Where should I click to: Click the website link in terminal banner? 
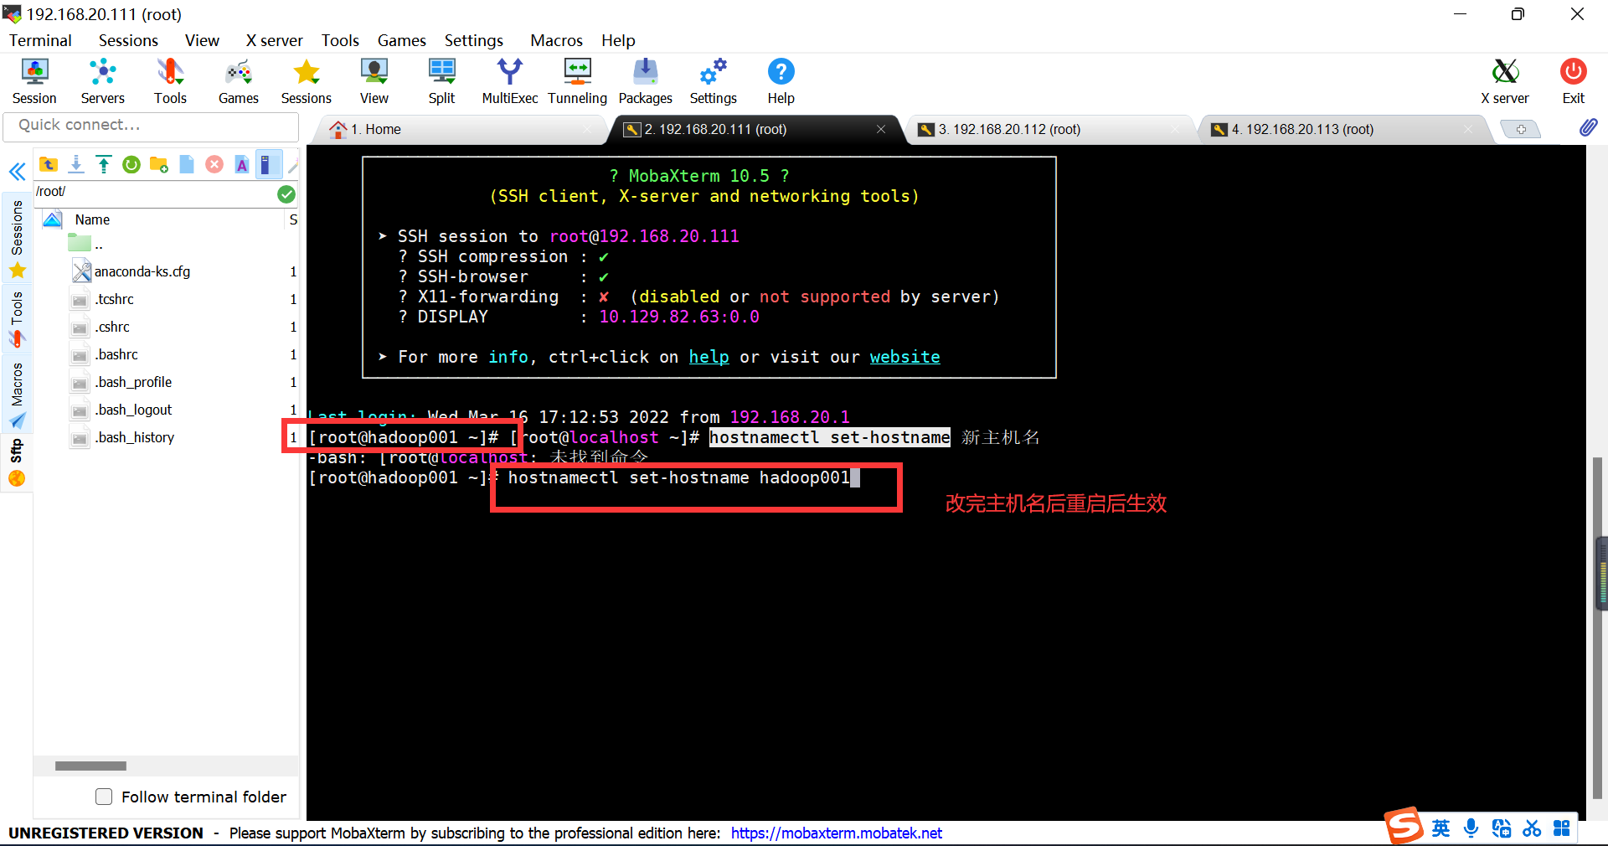pos(904,357)
